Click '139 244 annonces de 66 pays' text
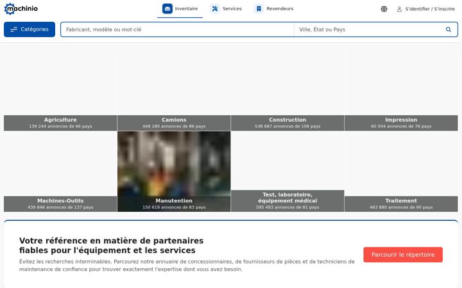Image resolution: width=462 pixels, height=288 pixels. pos(60,126)
